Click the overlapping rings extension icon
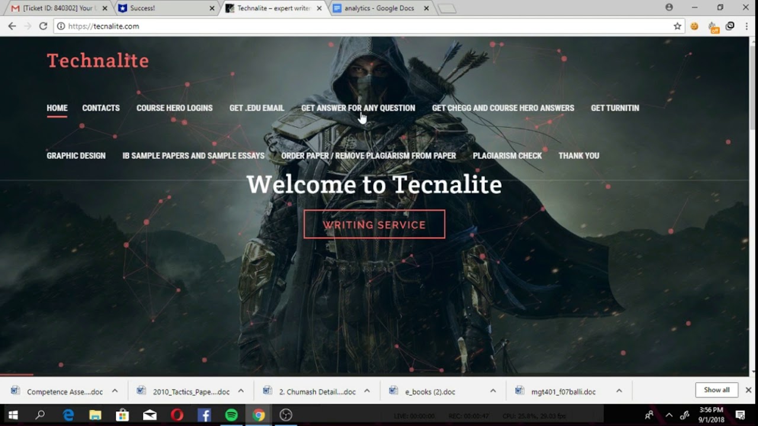The width and height of the screenshot is (758, 426). tap(730, 26)
